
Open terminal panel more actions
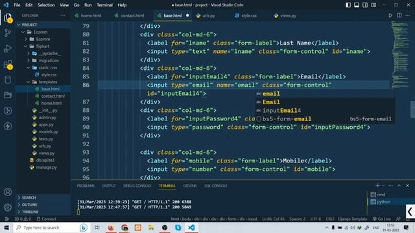[390, 186]
